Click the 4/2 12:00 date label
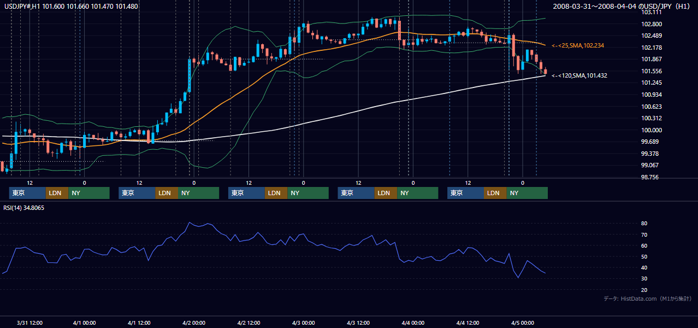Image resolution: width=698 pixels, height=328 pixels. (x=249, y=323)
